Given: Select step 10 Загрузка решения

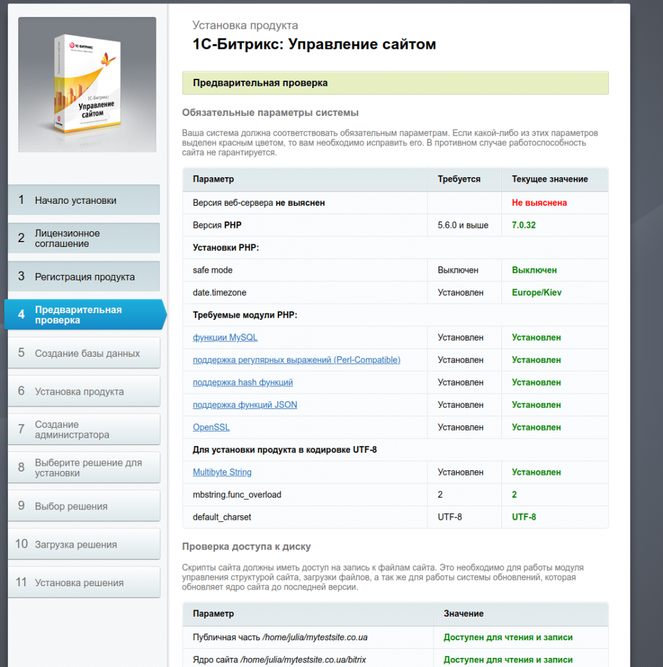Looking at the screenshot, I should point(84,544).
